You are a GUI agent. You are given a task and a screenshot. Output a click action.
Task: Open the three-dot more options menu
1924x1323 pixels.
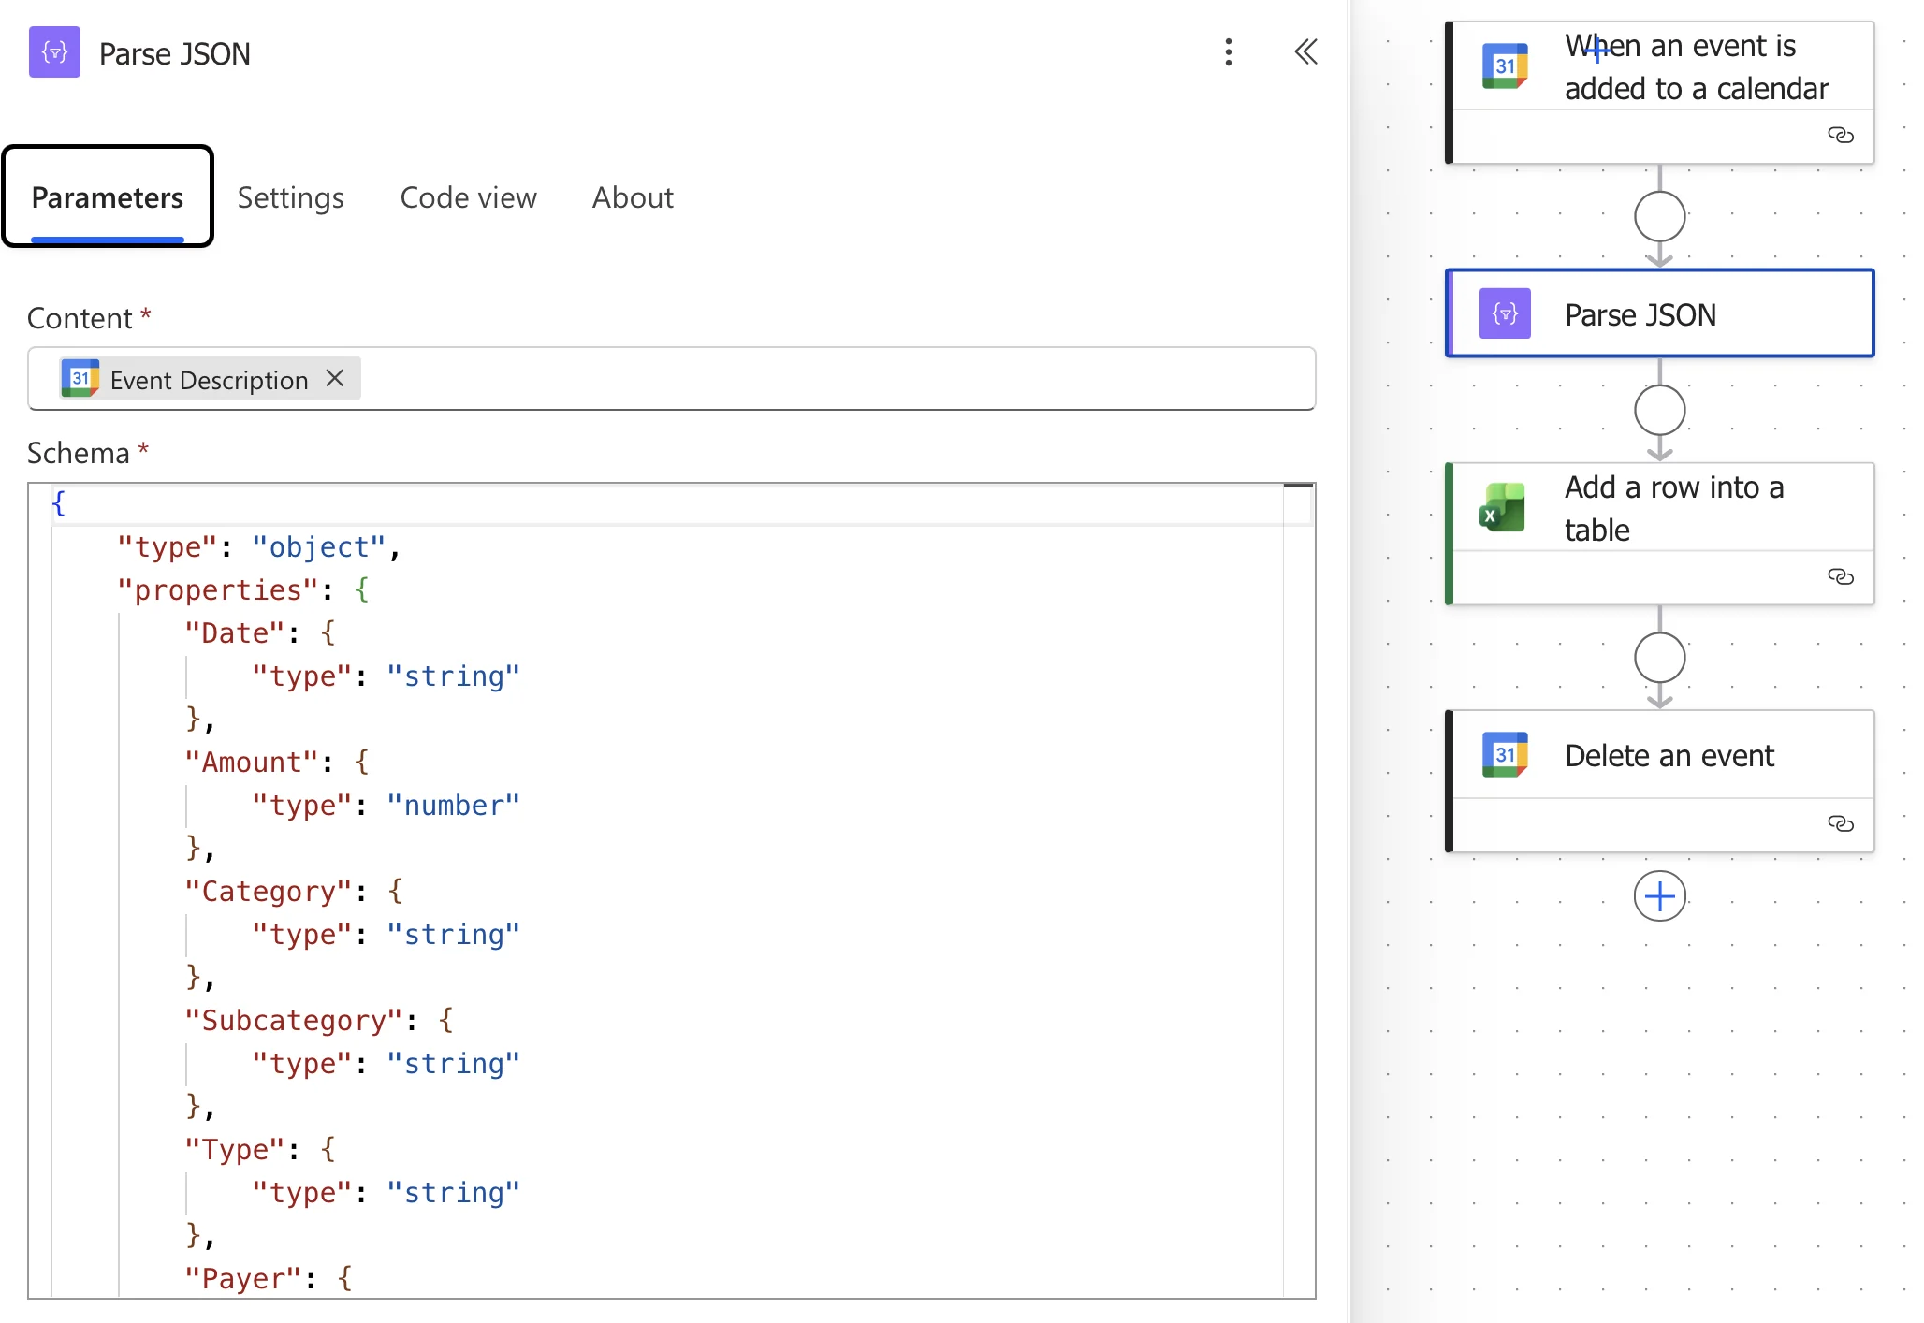[1229, 52]
